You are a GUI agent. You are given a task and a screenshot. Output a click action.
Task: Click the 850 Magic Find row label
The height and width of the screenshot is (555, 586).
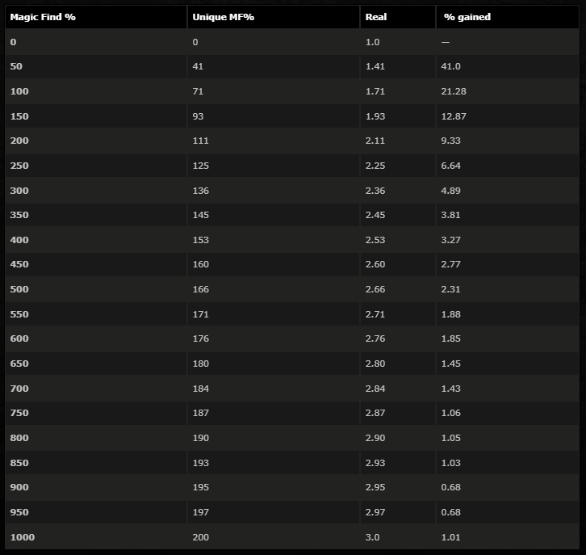click(19, 463)
